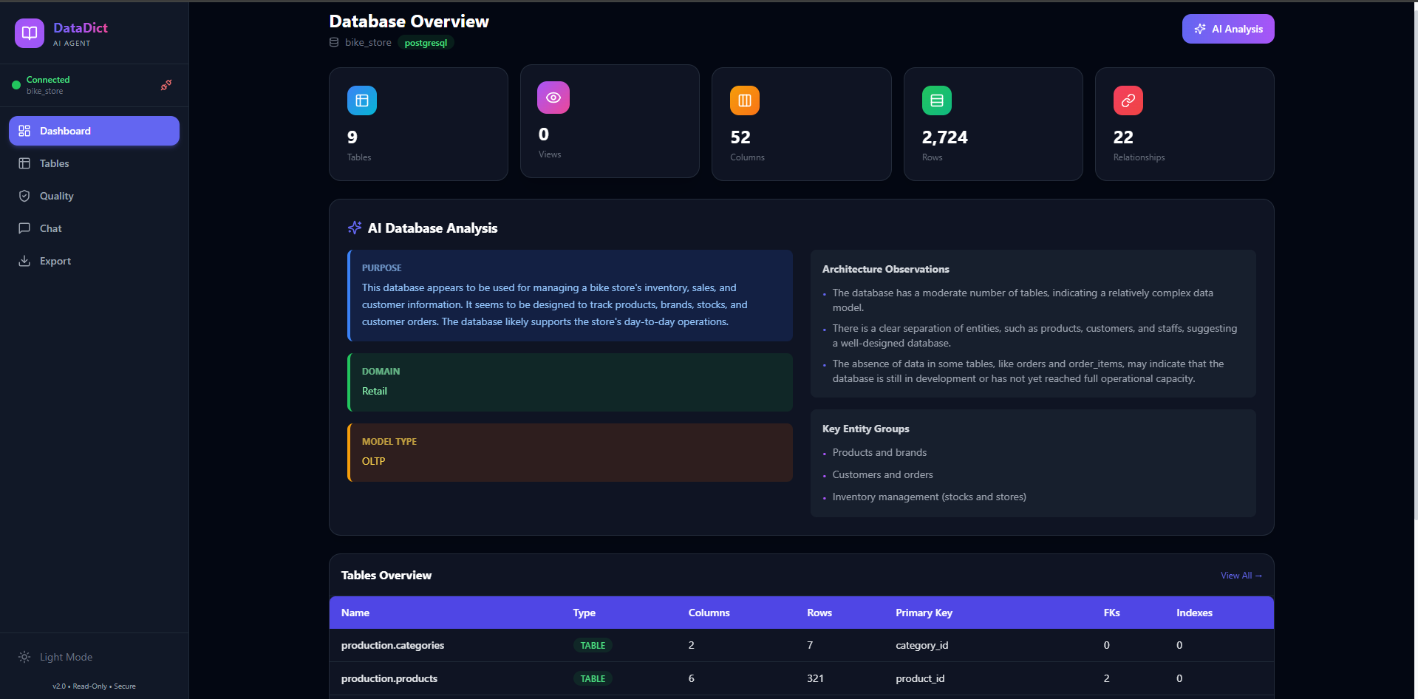1418x699 pixels.
Task: Click the database icon beside bike_store
Action: 334,42
